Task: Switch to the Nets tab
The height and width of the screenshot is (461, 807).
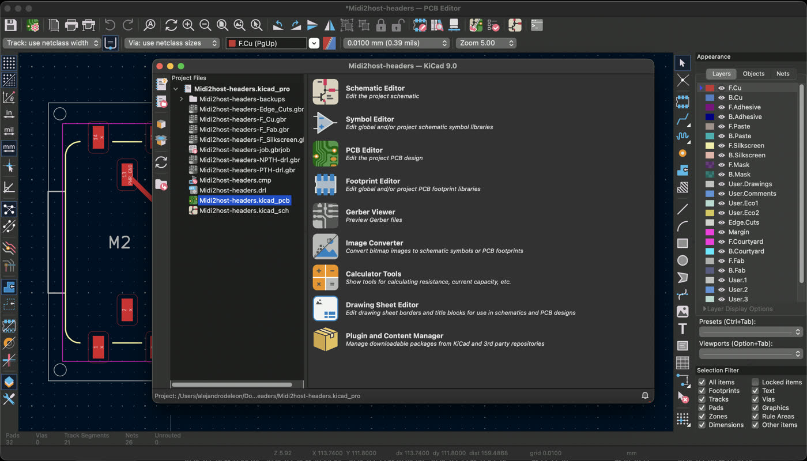Action: (x=783, y=74)
